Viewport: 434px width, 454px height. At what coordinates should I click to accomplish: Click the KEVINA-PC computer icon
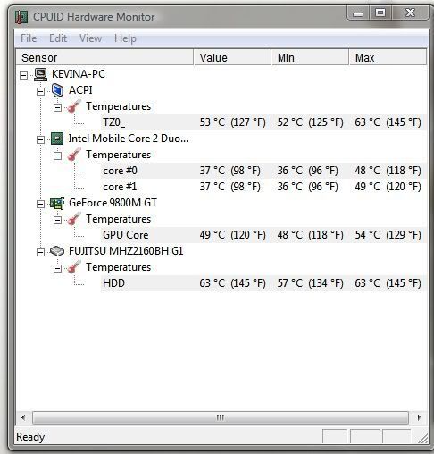[x=40, y=74]
